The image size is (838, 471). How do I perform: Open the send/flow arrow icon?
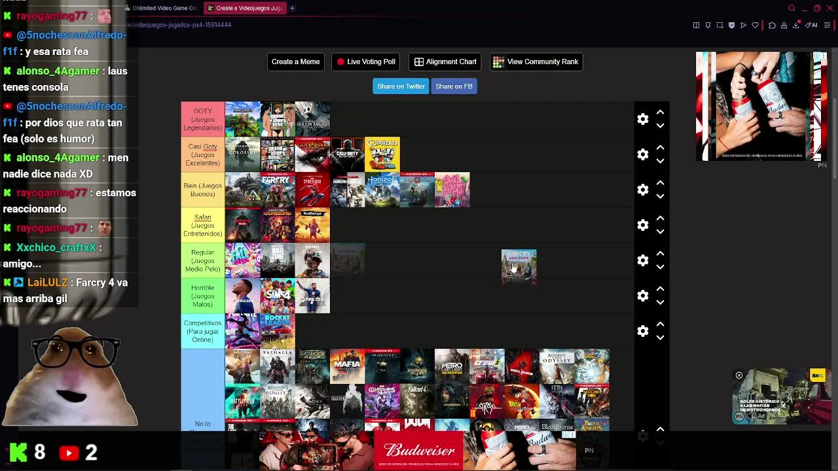coord(743,25)
